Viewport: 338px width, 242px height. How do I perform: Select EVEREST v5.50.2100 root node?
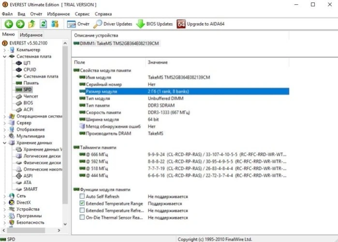coord(28,43)
